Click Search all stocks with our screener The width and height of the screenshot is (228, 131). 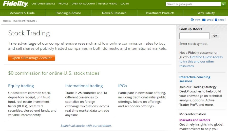click(x=86, y=126)
